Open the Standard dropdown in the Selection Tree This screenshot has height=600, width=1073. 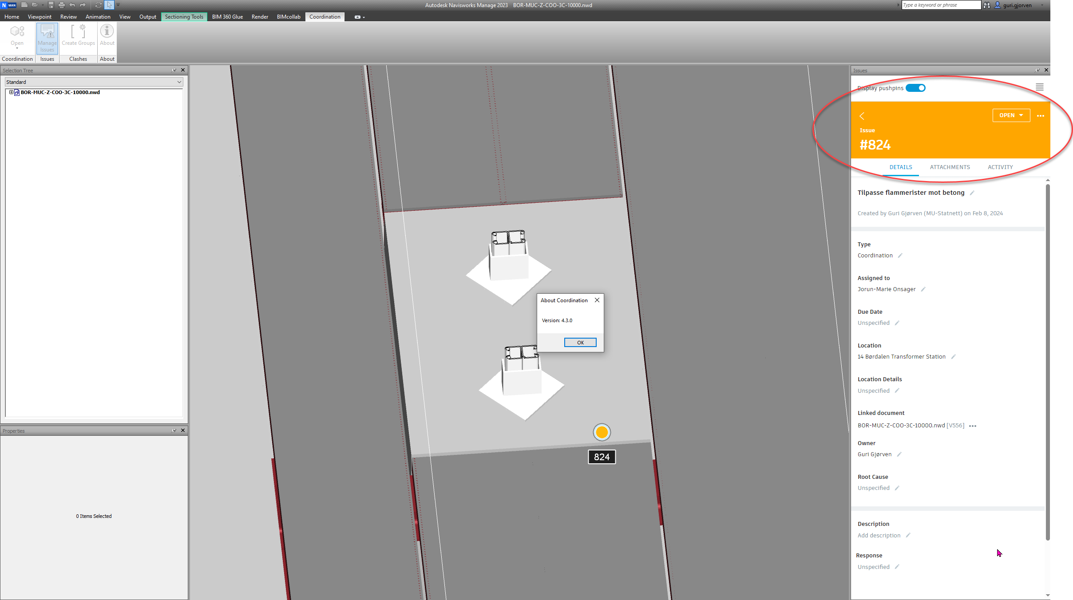[178, 82]
